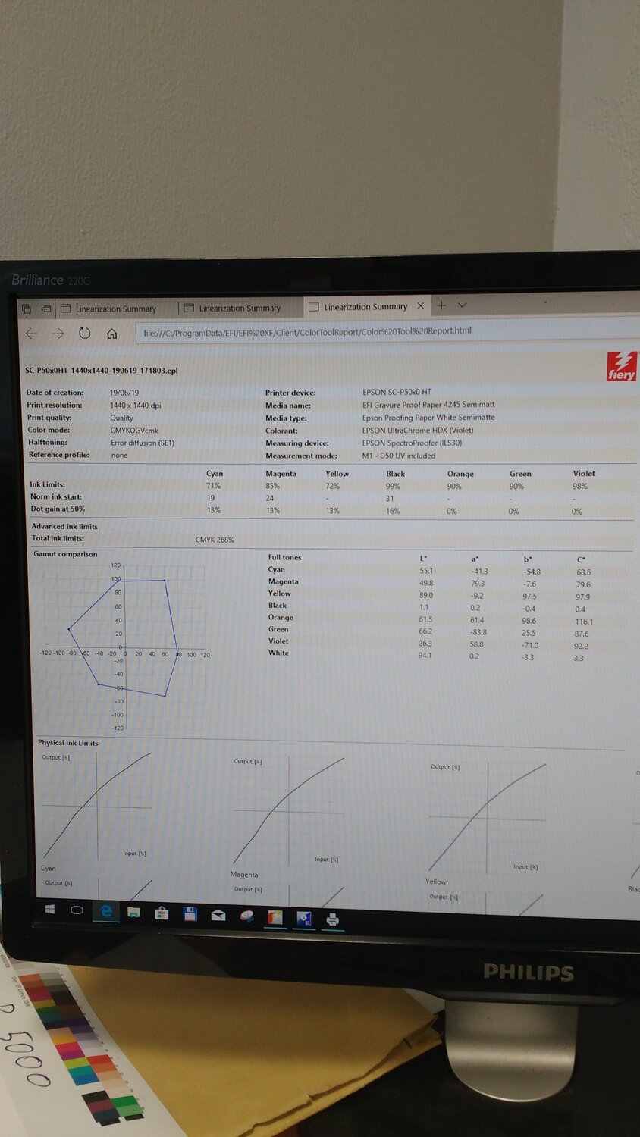This screenshot has height=1137, width=640.
Task: Click the Edge browser taskbar icon
Action: (x=105, y=911)
